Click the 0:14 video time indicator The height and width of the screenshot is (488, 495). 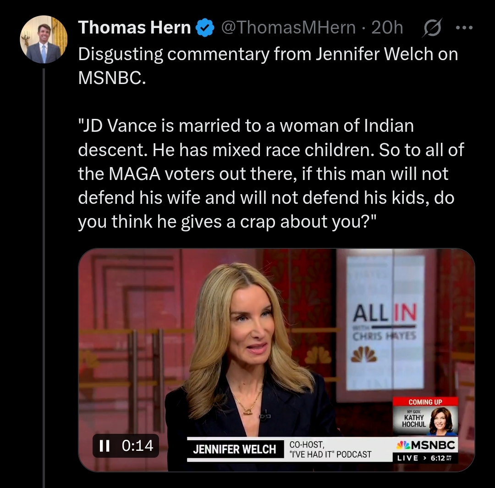137,446
